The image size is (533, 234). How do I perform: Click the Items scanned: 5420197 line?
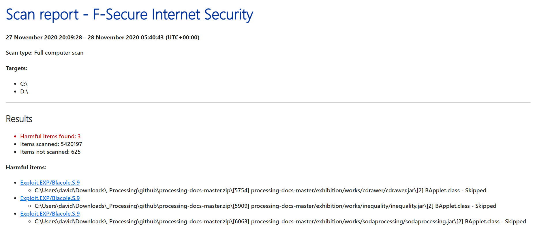pos(51,144)
